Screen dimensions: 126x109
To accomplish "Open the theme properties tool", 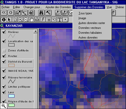I will tap(18, 13).
